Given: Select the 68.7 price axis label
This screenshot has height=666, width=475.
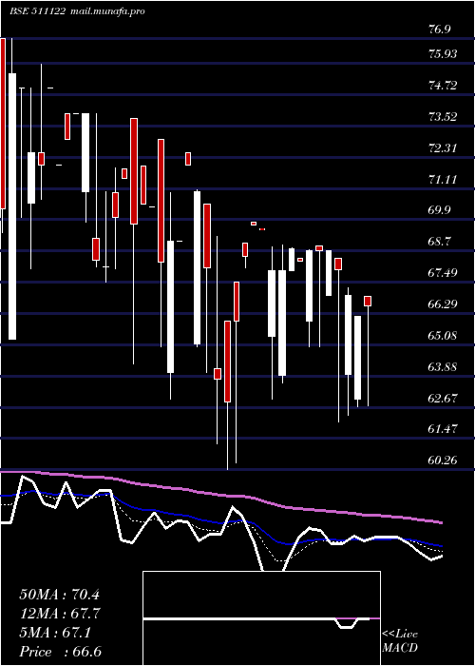Looking at the screenshot, I should coord(440,242).
